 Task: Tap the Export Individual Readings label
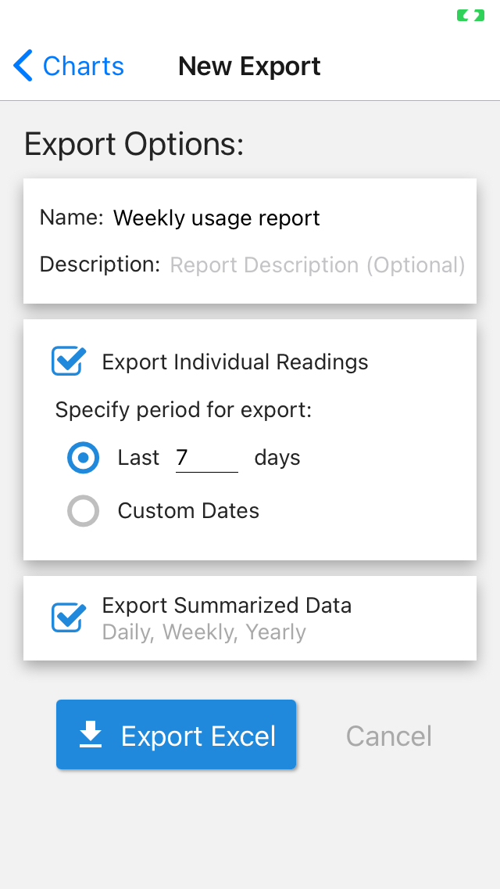click(235, 362)
